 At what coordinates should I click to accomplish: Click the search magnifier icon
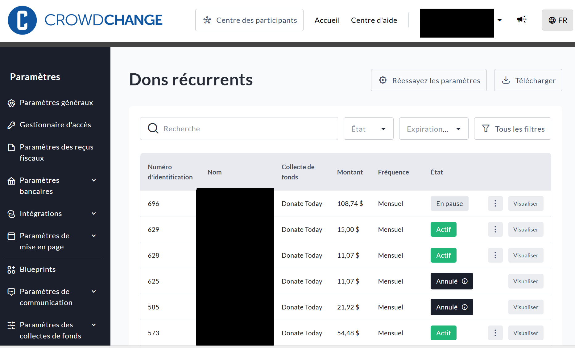153,129
